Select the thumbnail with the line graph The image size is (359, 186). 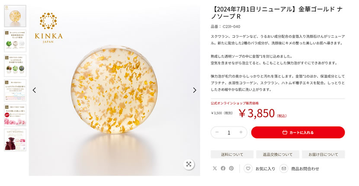point(15,90)
